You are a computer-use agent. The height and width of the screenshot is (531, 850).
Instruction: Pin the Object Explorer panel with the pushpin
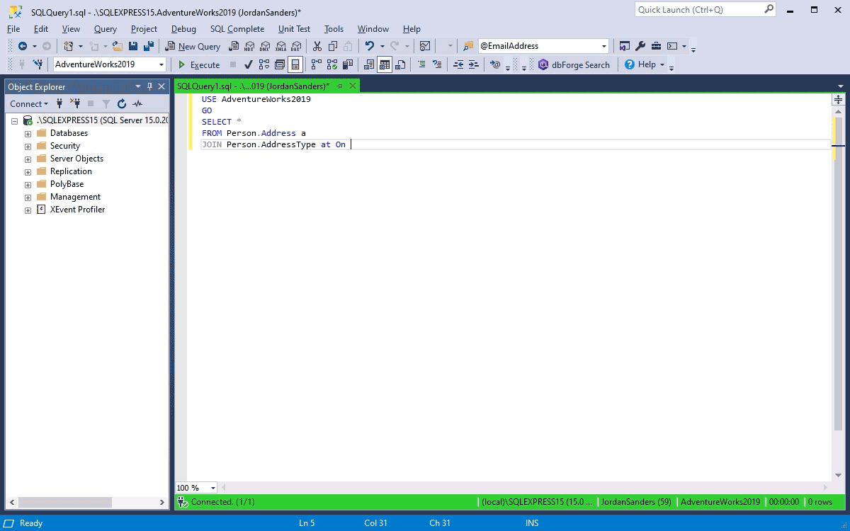coord(149,86)
